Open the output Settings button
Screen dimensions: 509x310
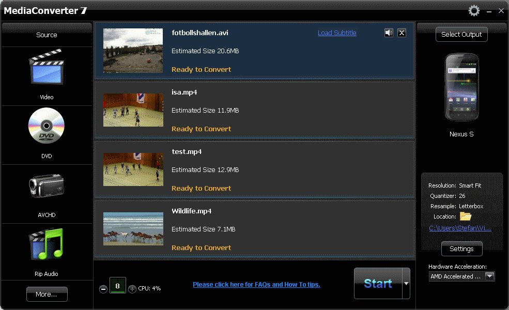coord(461,249)
